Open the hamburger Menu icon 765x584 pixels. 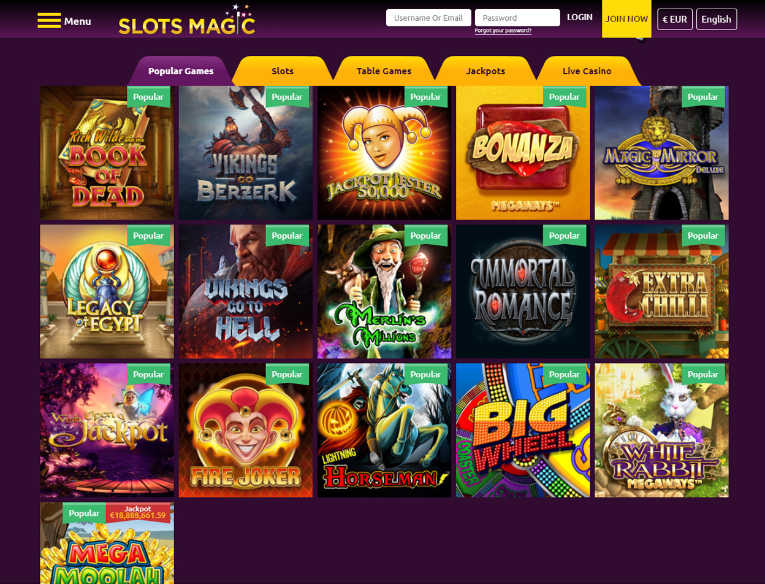point(49,20)
